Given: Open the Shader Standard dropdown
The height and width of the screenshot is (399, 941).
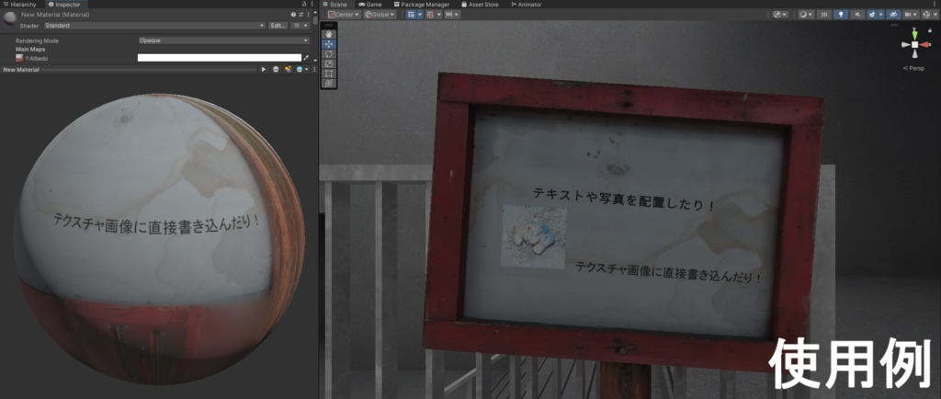Looking at the screenshot, I should [x=154, y=26].
